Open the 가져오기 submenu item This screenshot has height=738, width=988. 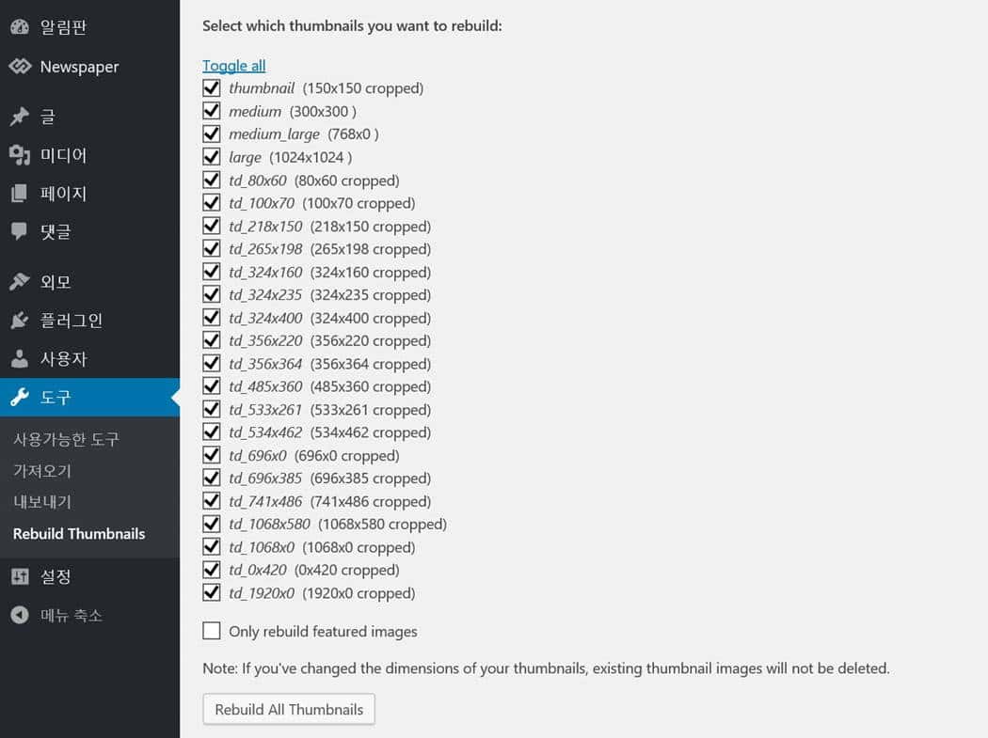click(42, 470)
